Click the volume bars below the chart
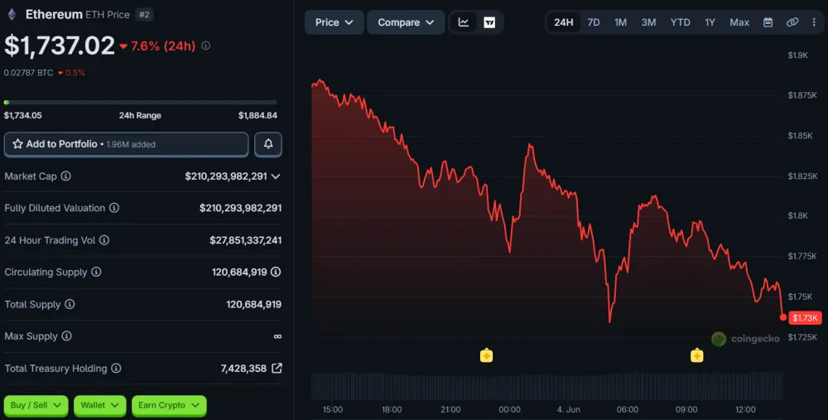The width and height of the screenshot is (828, 420). (546, 386)
